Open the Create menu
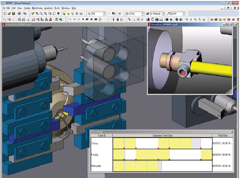This screenshot has height=178, width=240. [27, 8]
